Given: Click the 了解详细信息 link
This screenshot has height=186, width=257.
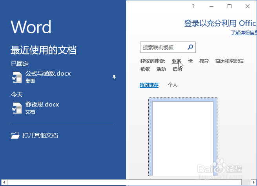Looking at the screenshot, I should pos(244,33).
